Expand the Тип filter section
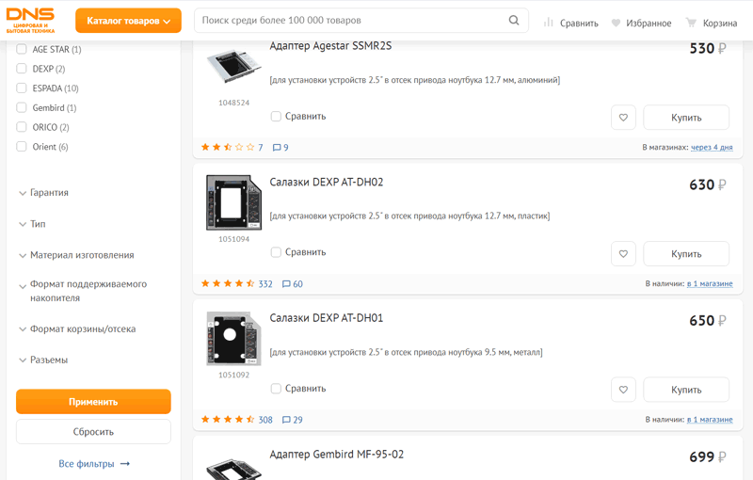Image resolution: width=753 pixels, height=480 pixels. click(32, 224)
